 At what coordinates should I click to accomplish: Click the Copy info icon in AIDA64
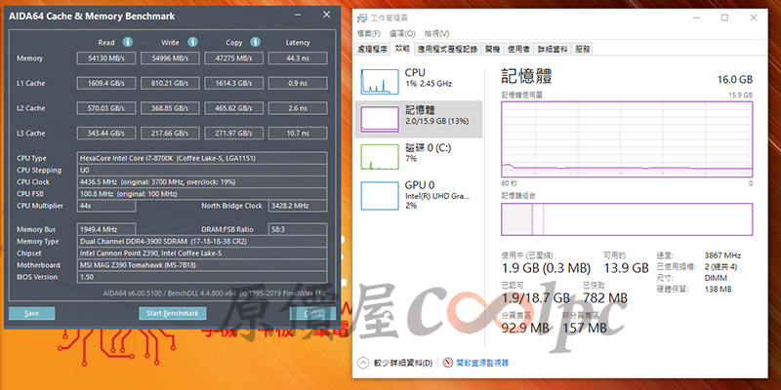click(x=256, y=42)
